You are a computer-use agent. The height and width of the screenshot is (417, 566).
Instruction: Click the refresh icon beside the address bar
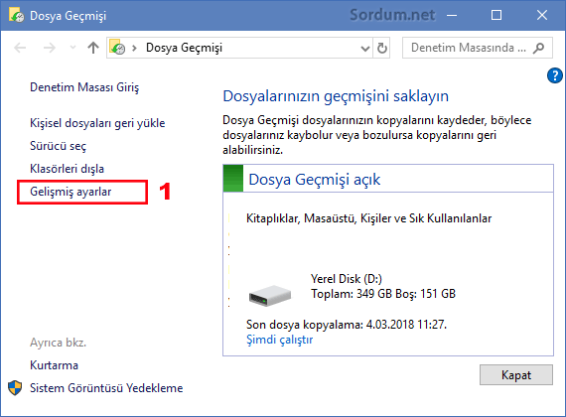382,48
